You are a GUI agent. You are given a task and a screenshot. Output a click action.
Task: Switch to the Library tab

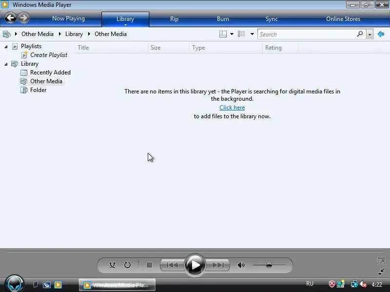coord(125,19)
